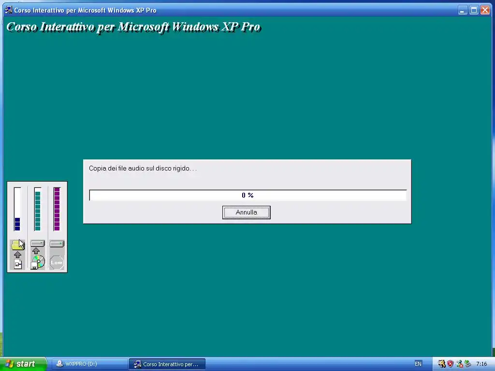Screen dimensions: 495x371
Task: Click the 7:16 system clock
Action: point(481,364)
